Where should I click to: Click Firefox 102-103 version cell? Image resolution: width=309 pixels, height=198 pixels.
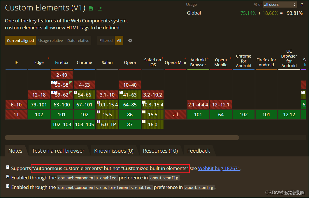click(62, 124)
